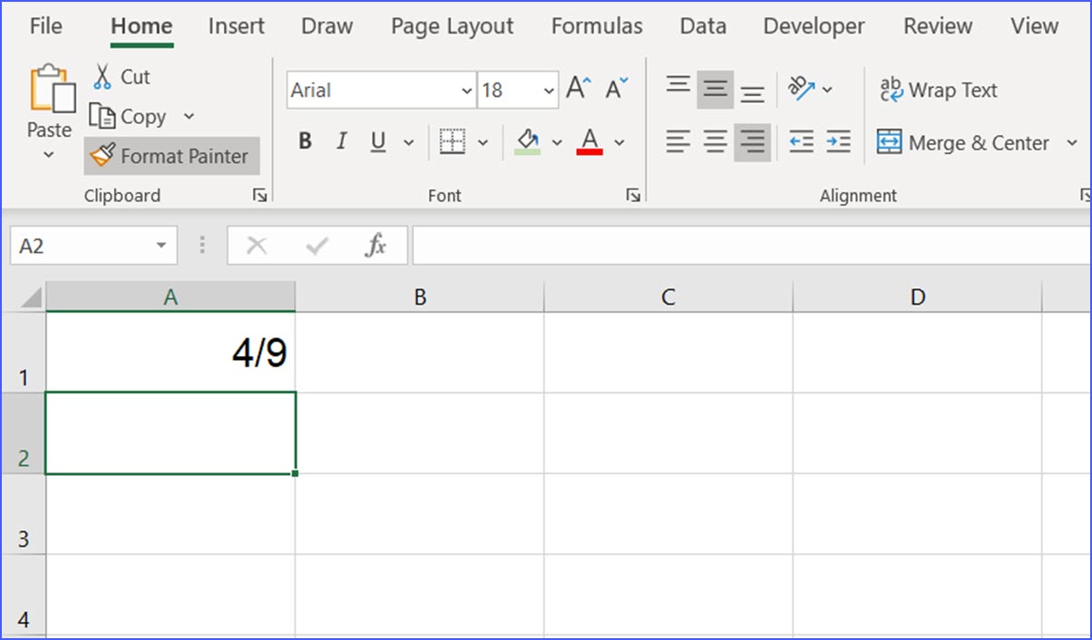Toggle Align Right for the cell

(752, 142)
